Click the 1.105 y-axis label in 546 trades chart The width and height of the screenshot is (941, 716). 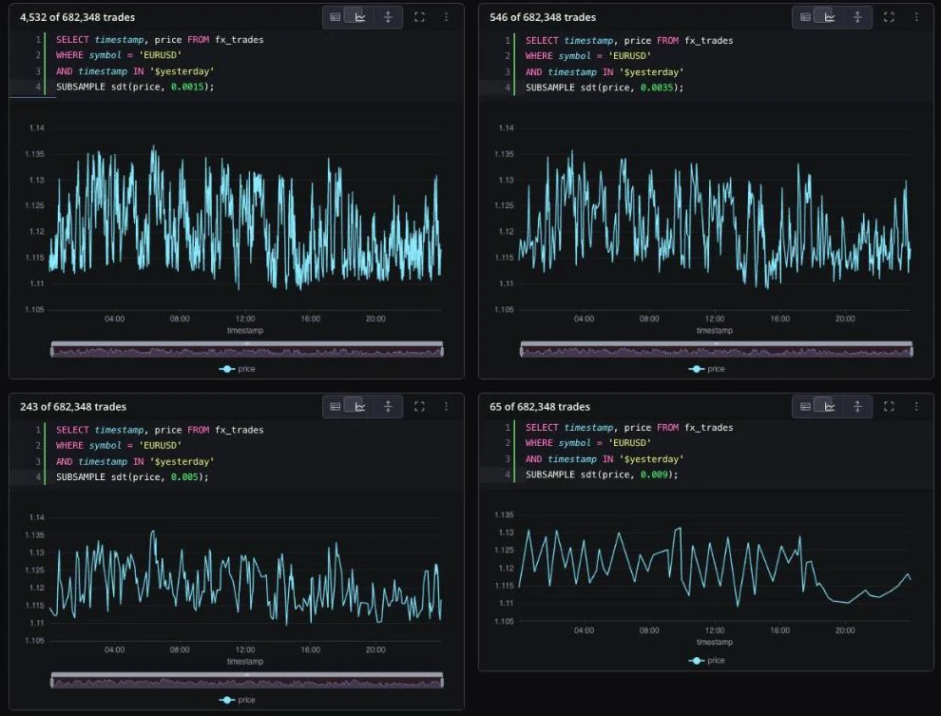point(504,310)
